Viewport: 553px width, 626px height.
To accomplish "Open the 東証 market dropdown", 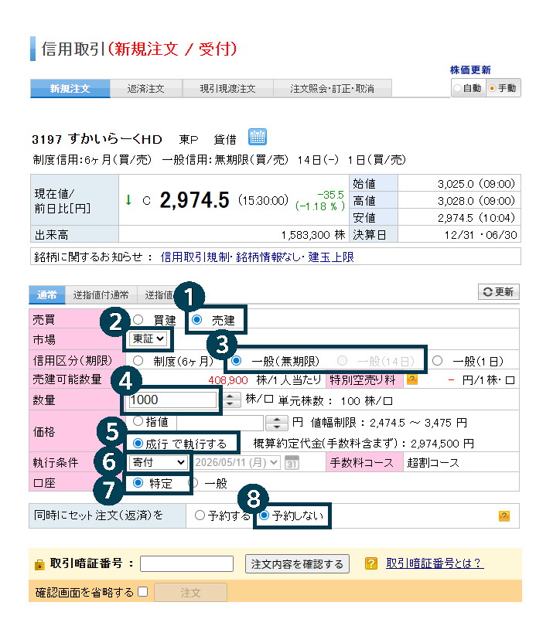I will pyautogui.click(x=148, y=339).
